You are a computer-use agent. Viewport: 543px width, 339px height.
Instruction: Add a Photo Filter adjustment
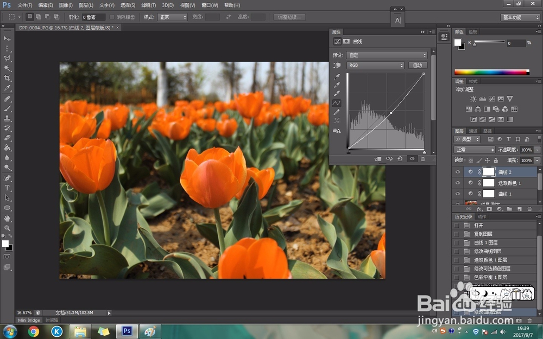click(x=496, y=109)
